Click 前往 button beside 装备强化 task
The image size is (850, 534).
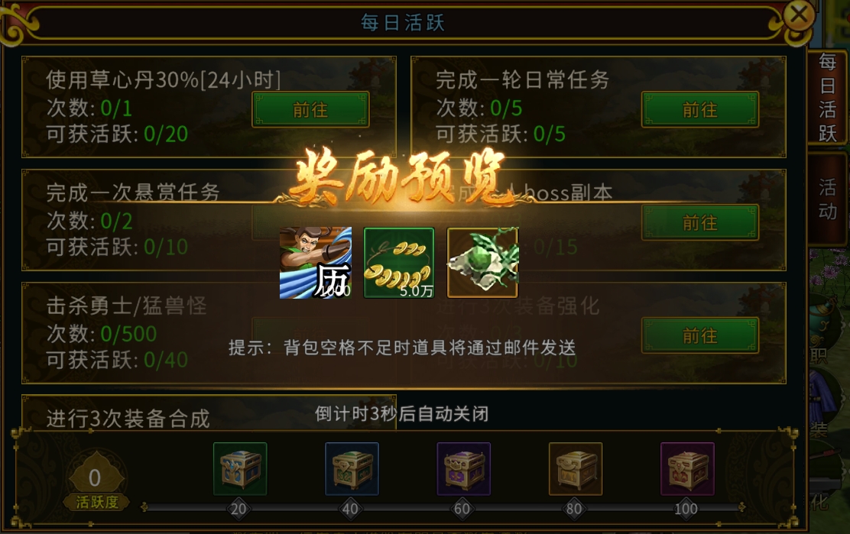click(x=700, y=336)
